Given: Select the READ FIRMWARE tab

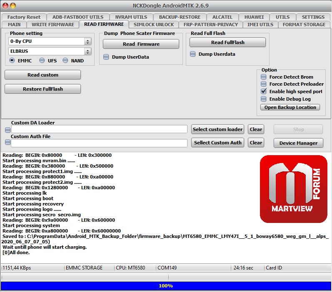Looking at the screenshot, I should click(104, 24).
